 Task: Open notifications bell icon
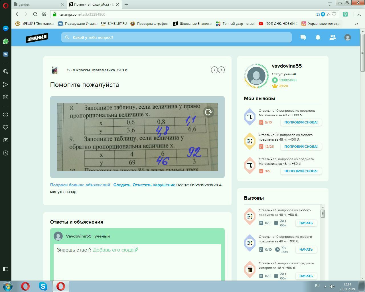[x=318, y=37]
